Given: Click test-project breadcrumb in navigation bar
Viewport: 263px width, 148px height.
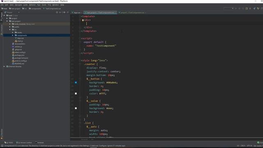Looking at the screenshot, I should coord(15,9).
